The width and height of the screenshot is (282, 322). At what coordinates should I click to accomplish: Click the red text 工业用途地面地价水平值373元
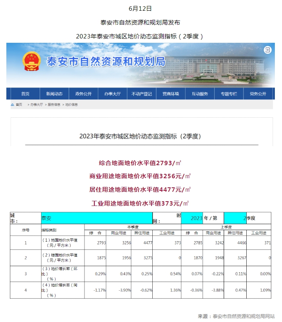tap(140, 204)
